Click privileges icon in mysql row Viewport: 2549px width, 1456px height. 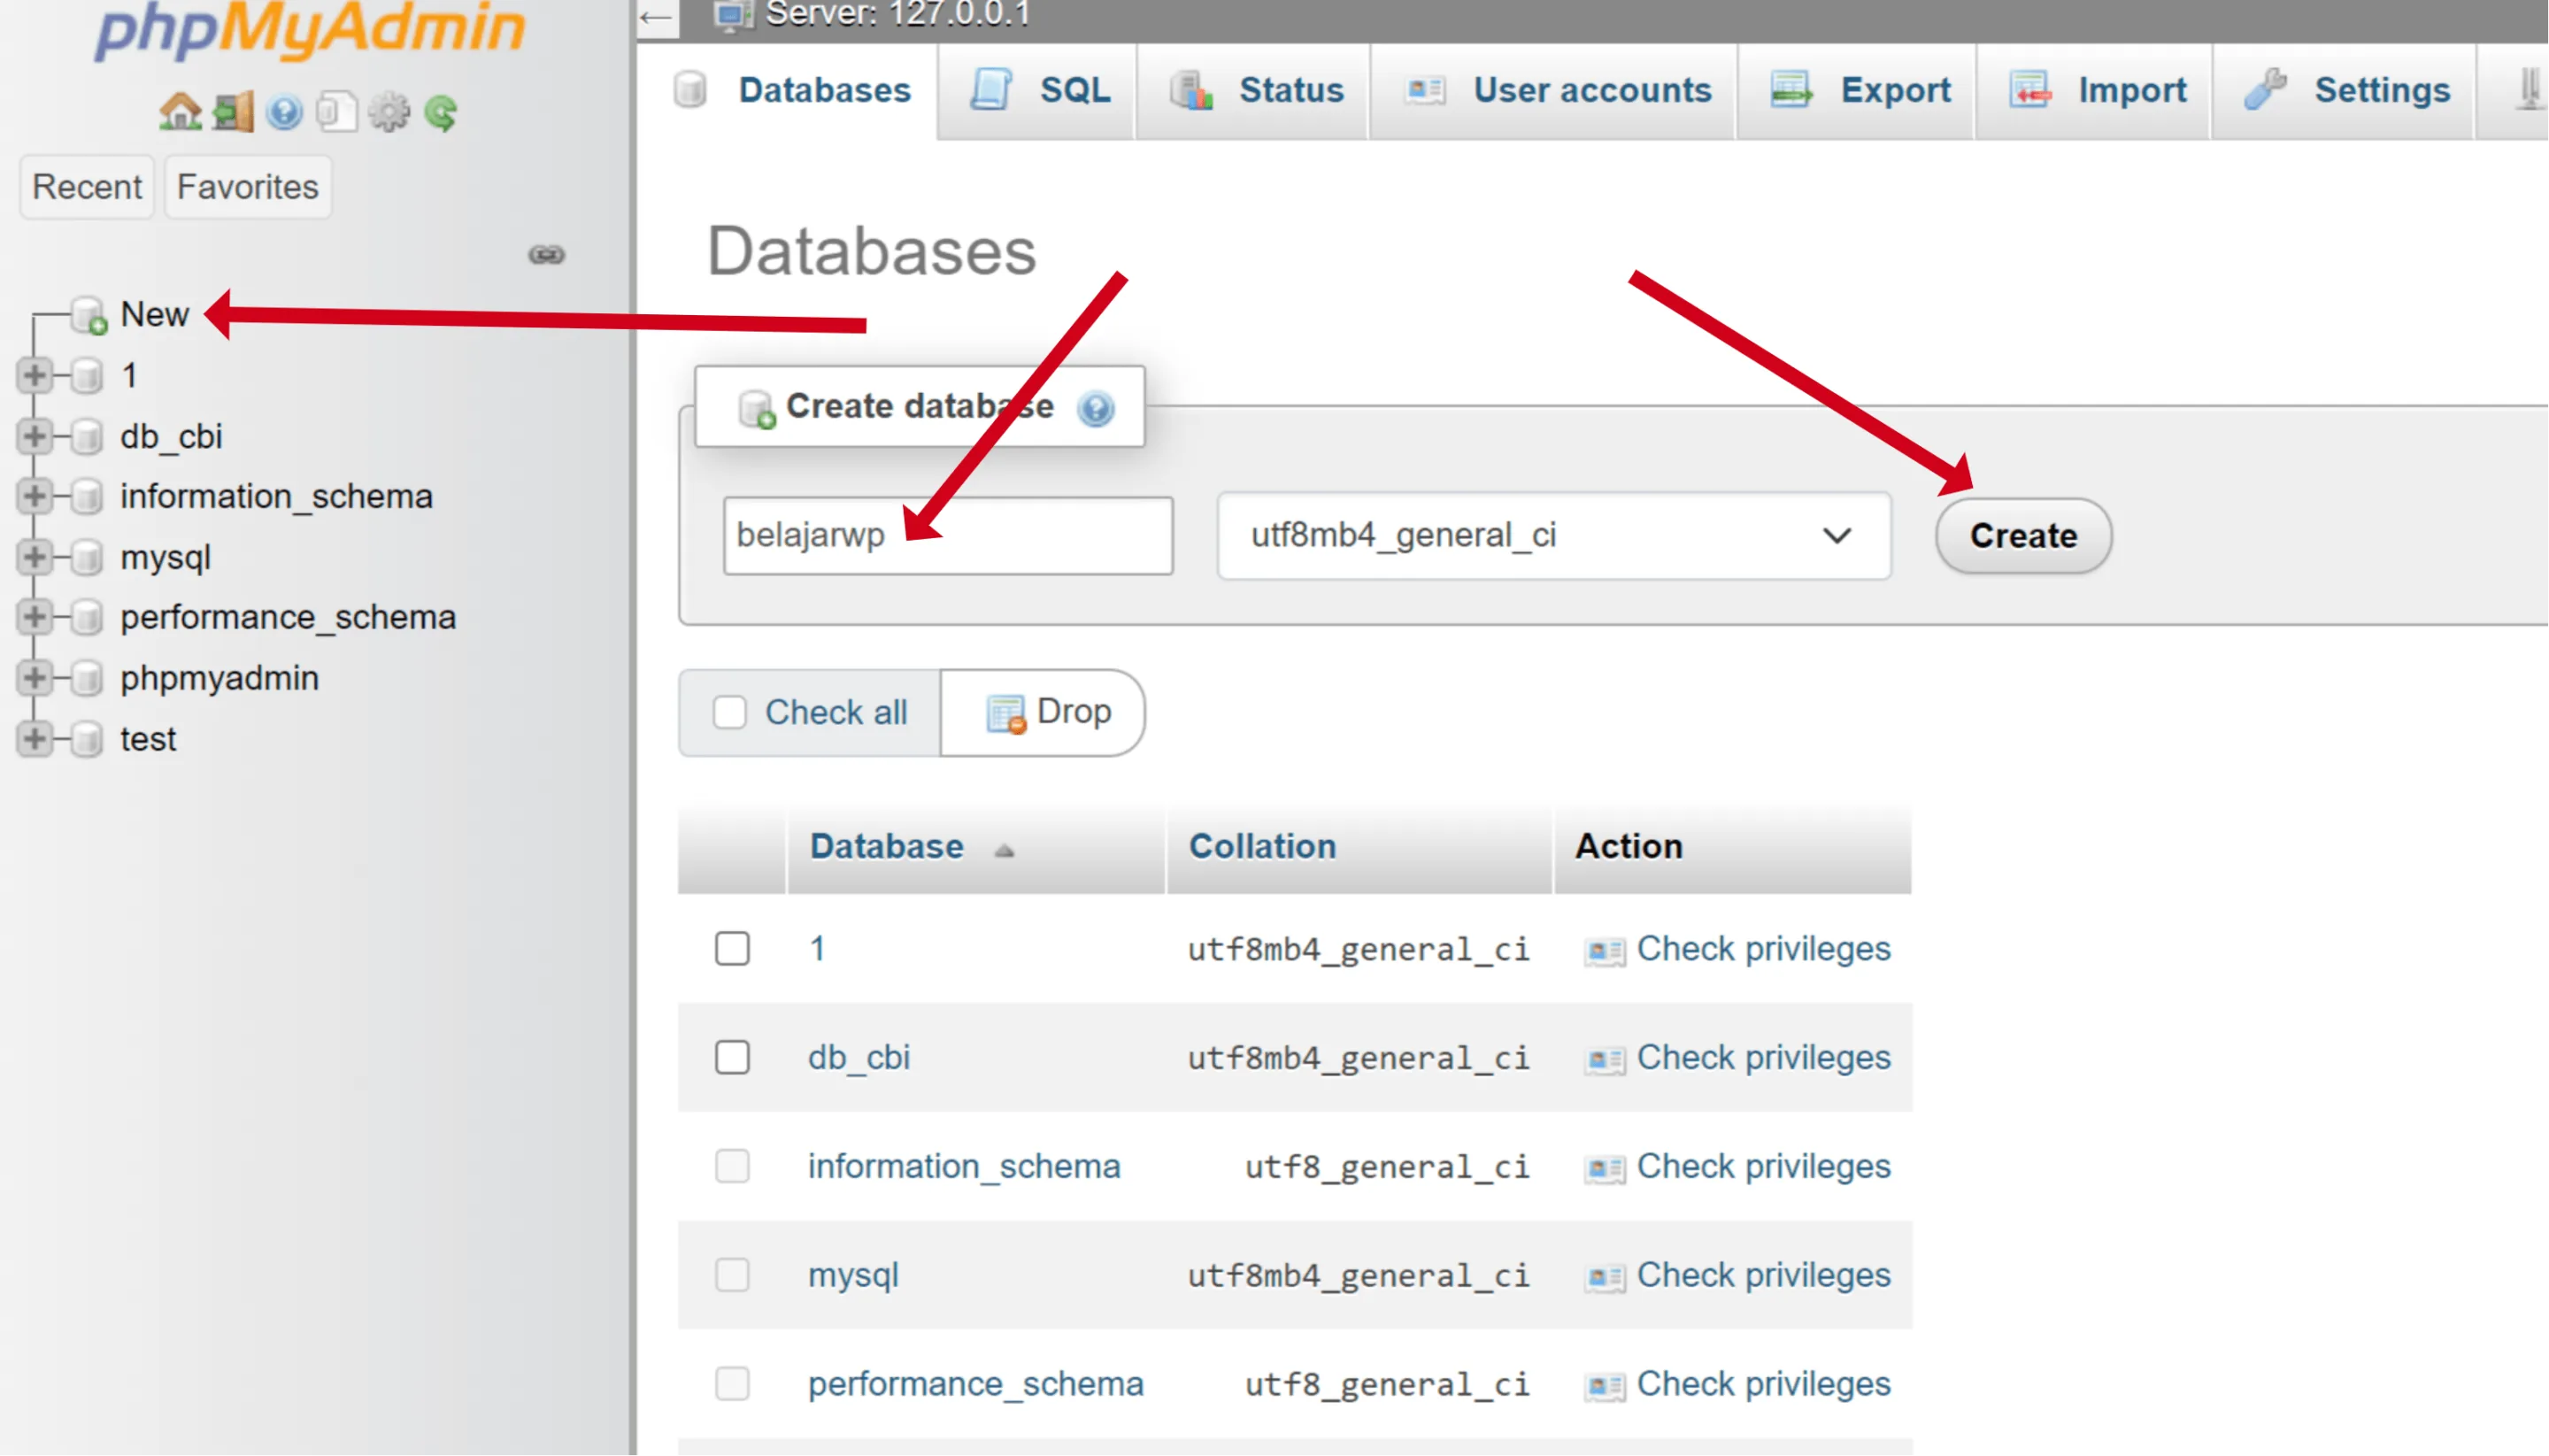point(1605,1278)
